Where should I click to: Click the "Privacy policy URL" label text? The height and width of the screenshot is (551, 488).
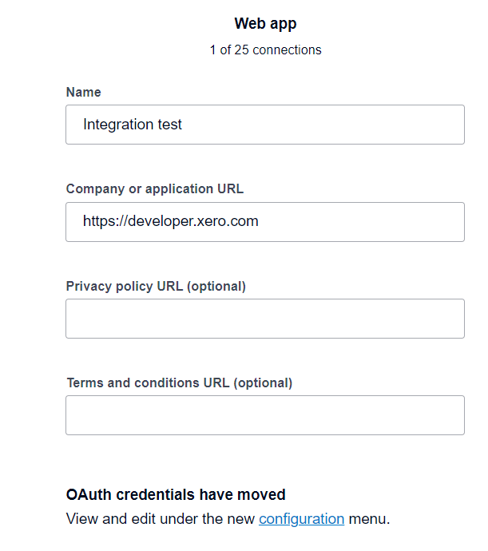click(x=125, y=287)
